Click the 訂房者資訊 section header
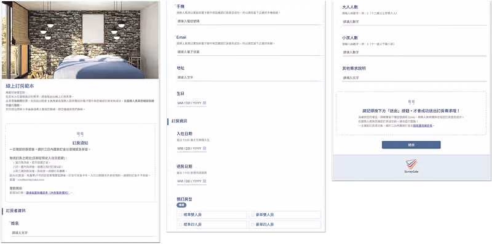 (x=16, y=211)
